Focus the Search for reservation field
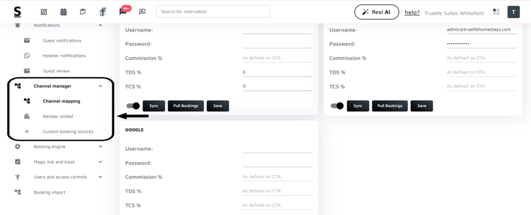 click(x=213, y=11)
